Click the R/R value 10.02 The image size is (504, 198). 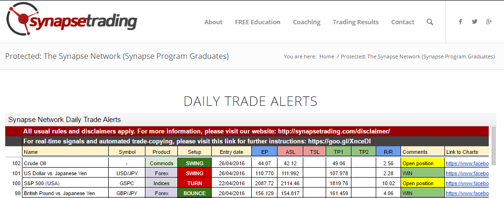point(388,184)
